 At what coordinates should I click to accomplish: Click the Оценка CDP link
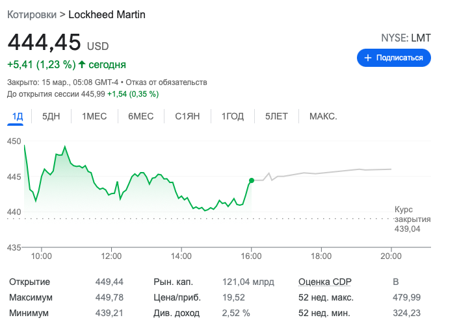[325, 282]
